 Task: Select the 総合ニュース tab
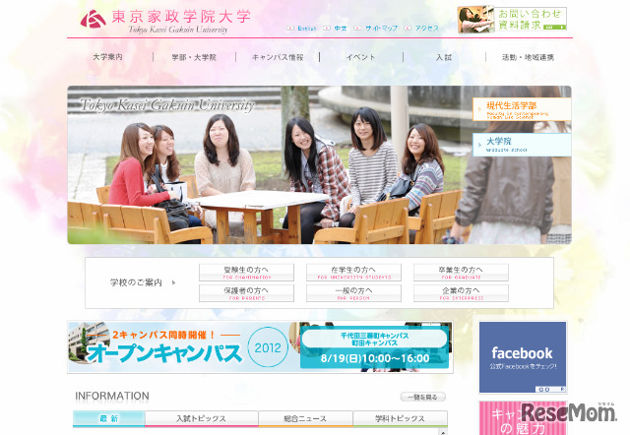(305, 418)
